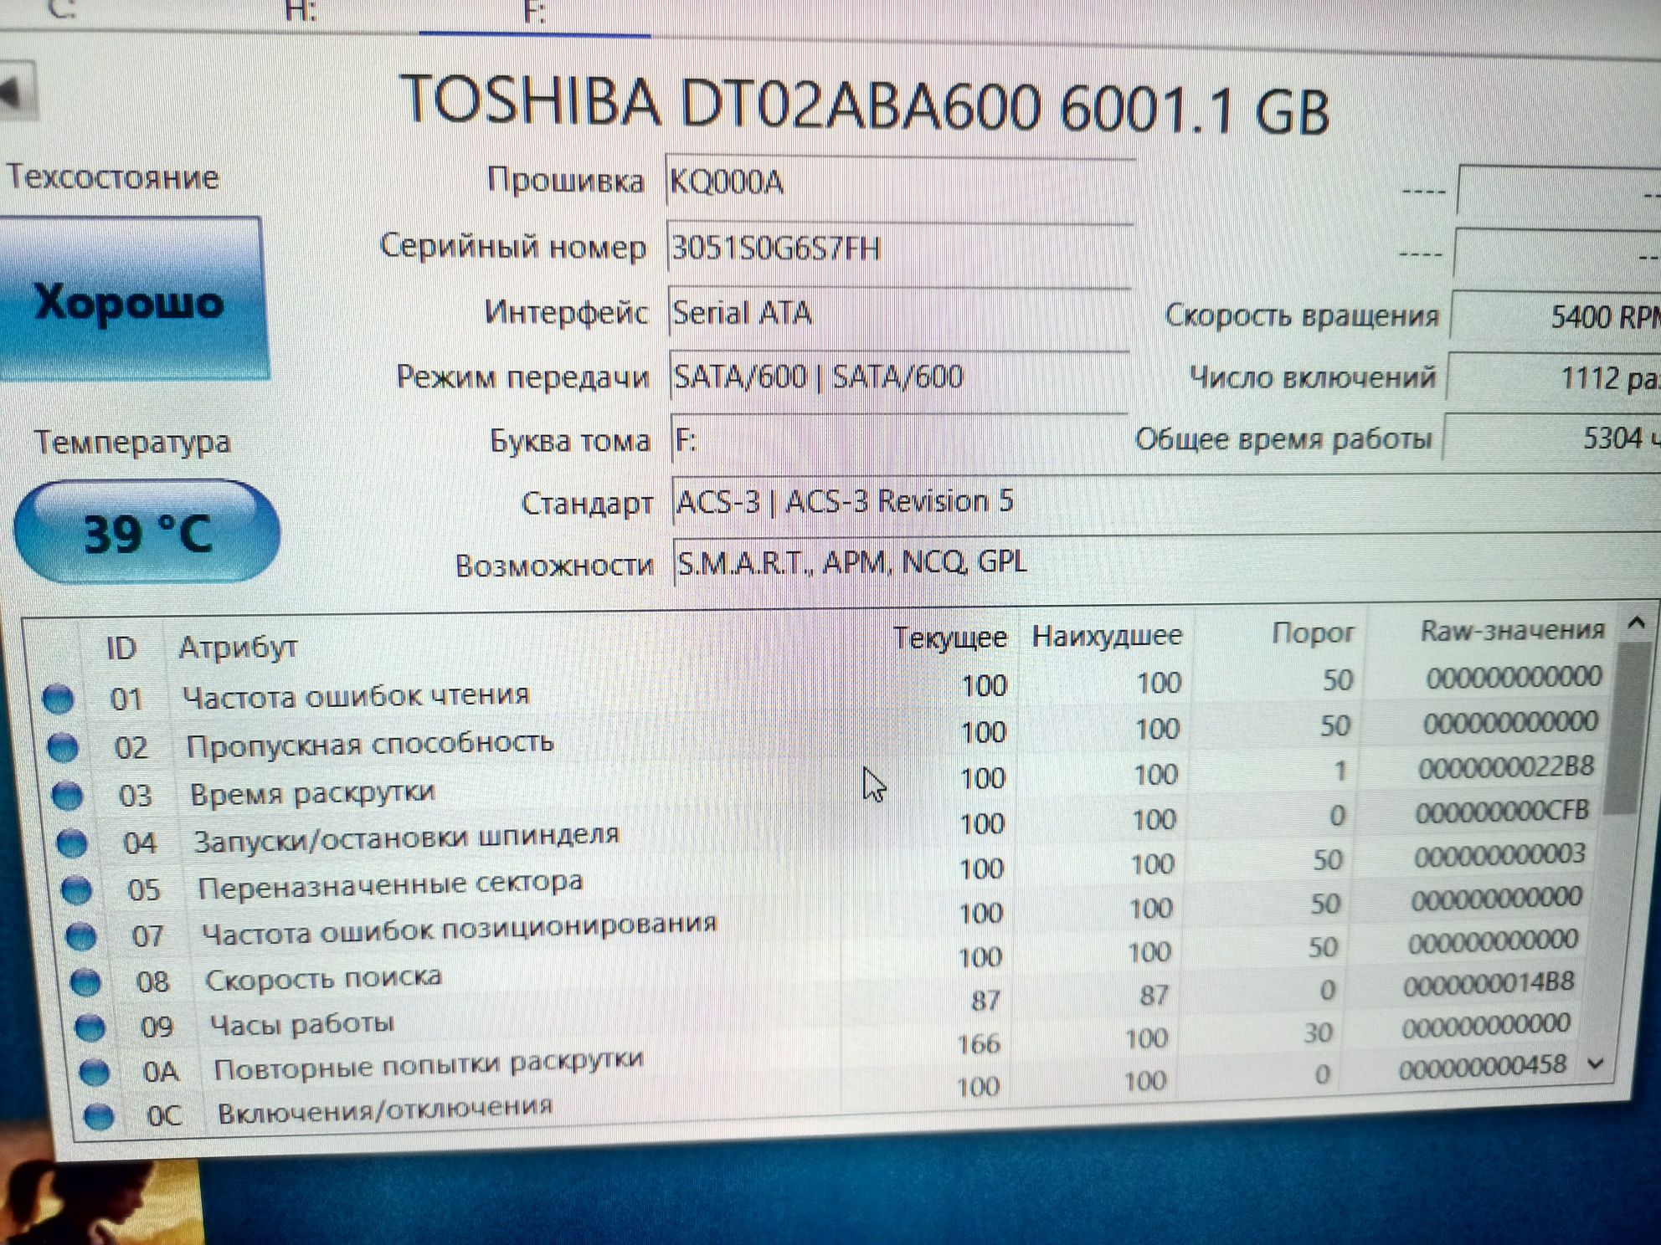Click status circle for attribute 0A
The height and width of the screenshot is (1245, 1661).
pos(94,1072)
